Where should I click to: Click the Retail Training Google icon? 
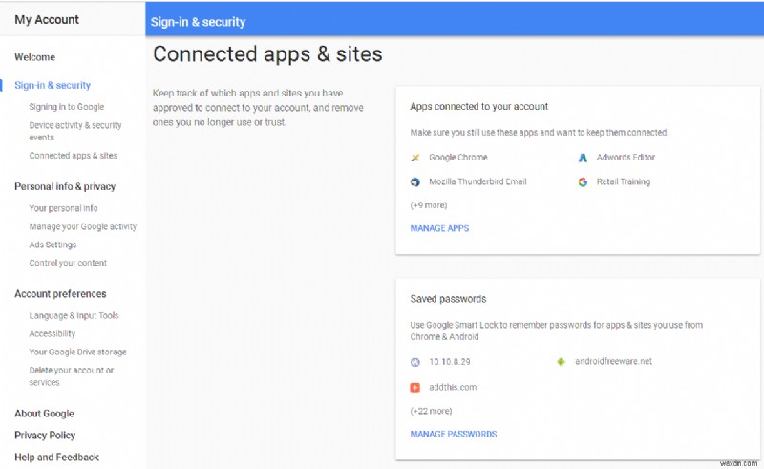coord(583,181)
